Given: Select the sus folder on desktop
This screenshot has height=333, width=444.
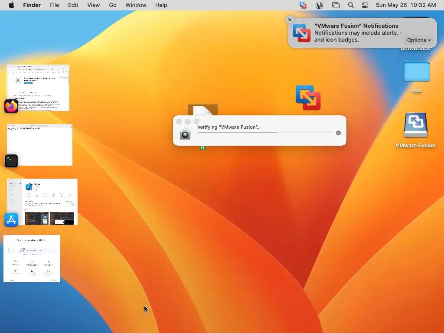Looking at the screenshot, I should tap(417, 71).
